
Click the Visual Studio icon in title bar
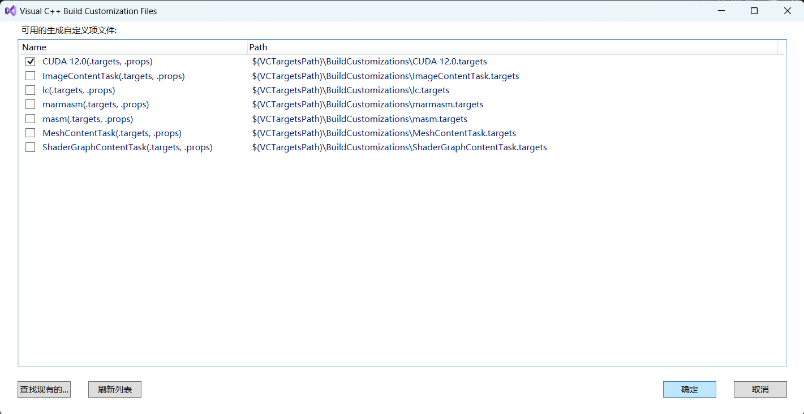point(10,11)
